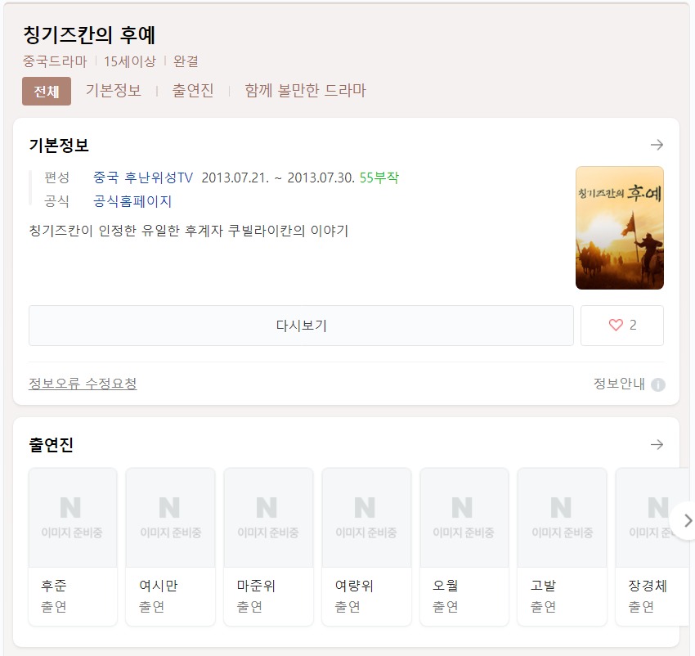Open 함께 볼만한 드라마 tab
The image size is (695, 656).
(x=306, y=91)
